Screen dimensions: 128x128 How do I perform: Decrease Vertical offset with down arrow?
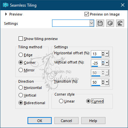click(x=103, y=64)
